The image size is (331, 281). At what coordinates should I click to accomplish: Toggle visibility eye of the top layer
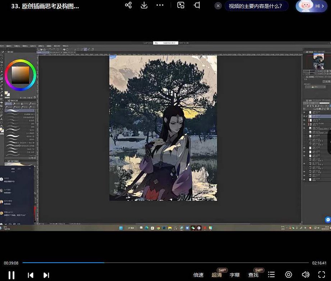click(x=304, y=112)
